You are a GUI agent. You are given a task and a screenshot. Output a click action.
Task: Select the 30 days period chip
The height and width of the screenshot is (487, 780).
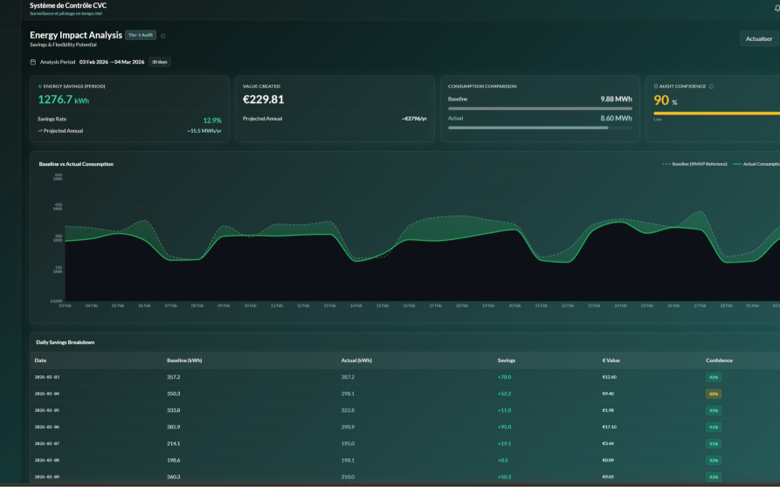pyautogui.click(x=160, y=62)
